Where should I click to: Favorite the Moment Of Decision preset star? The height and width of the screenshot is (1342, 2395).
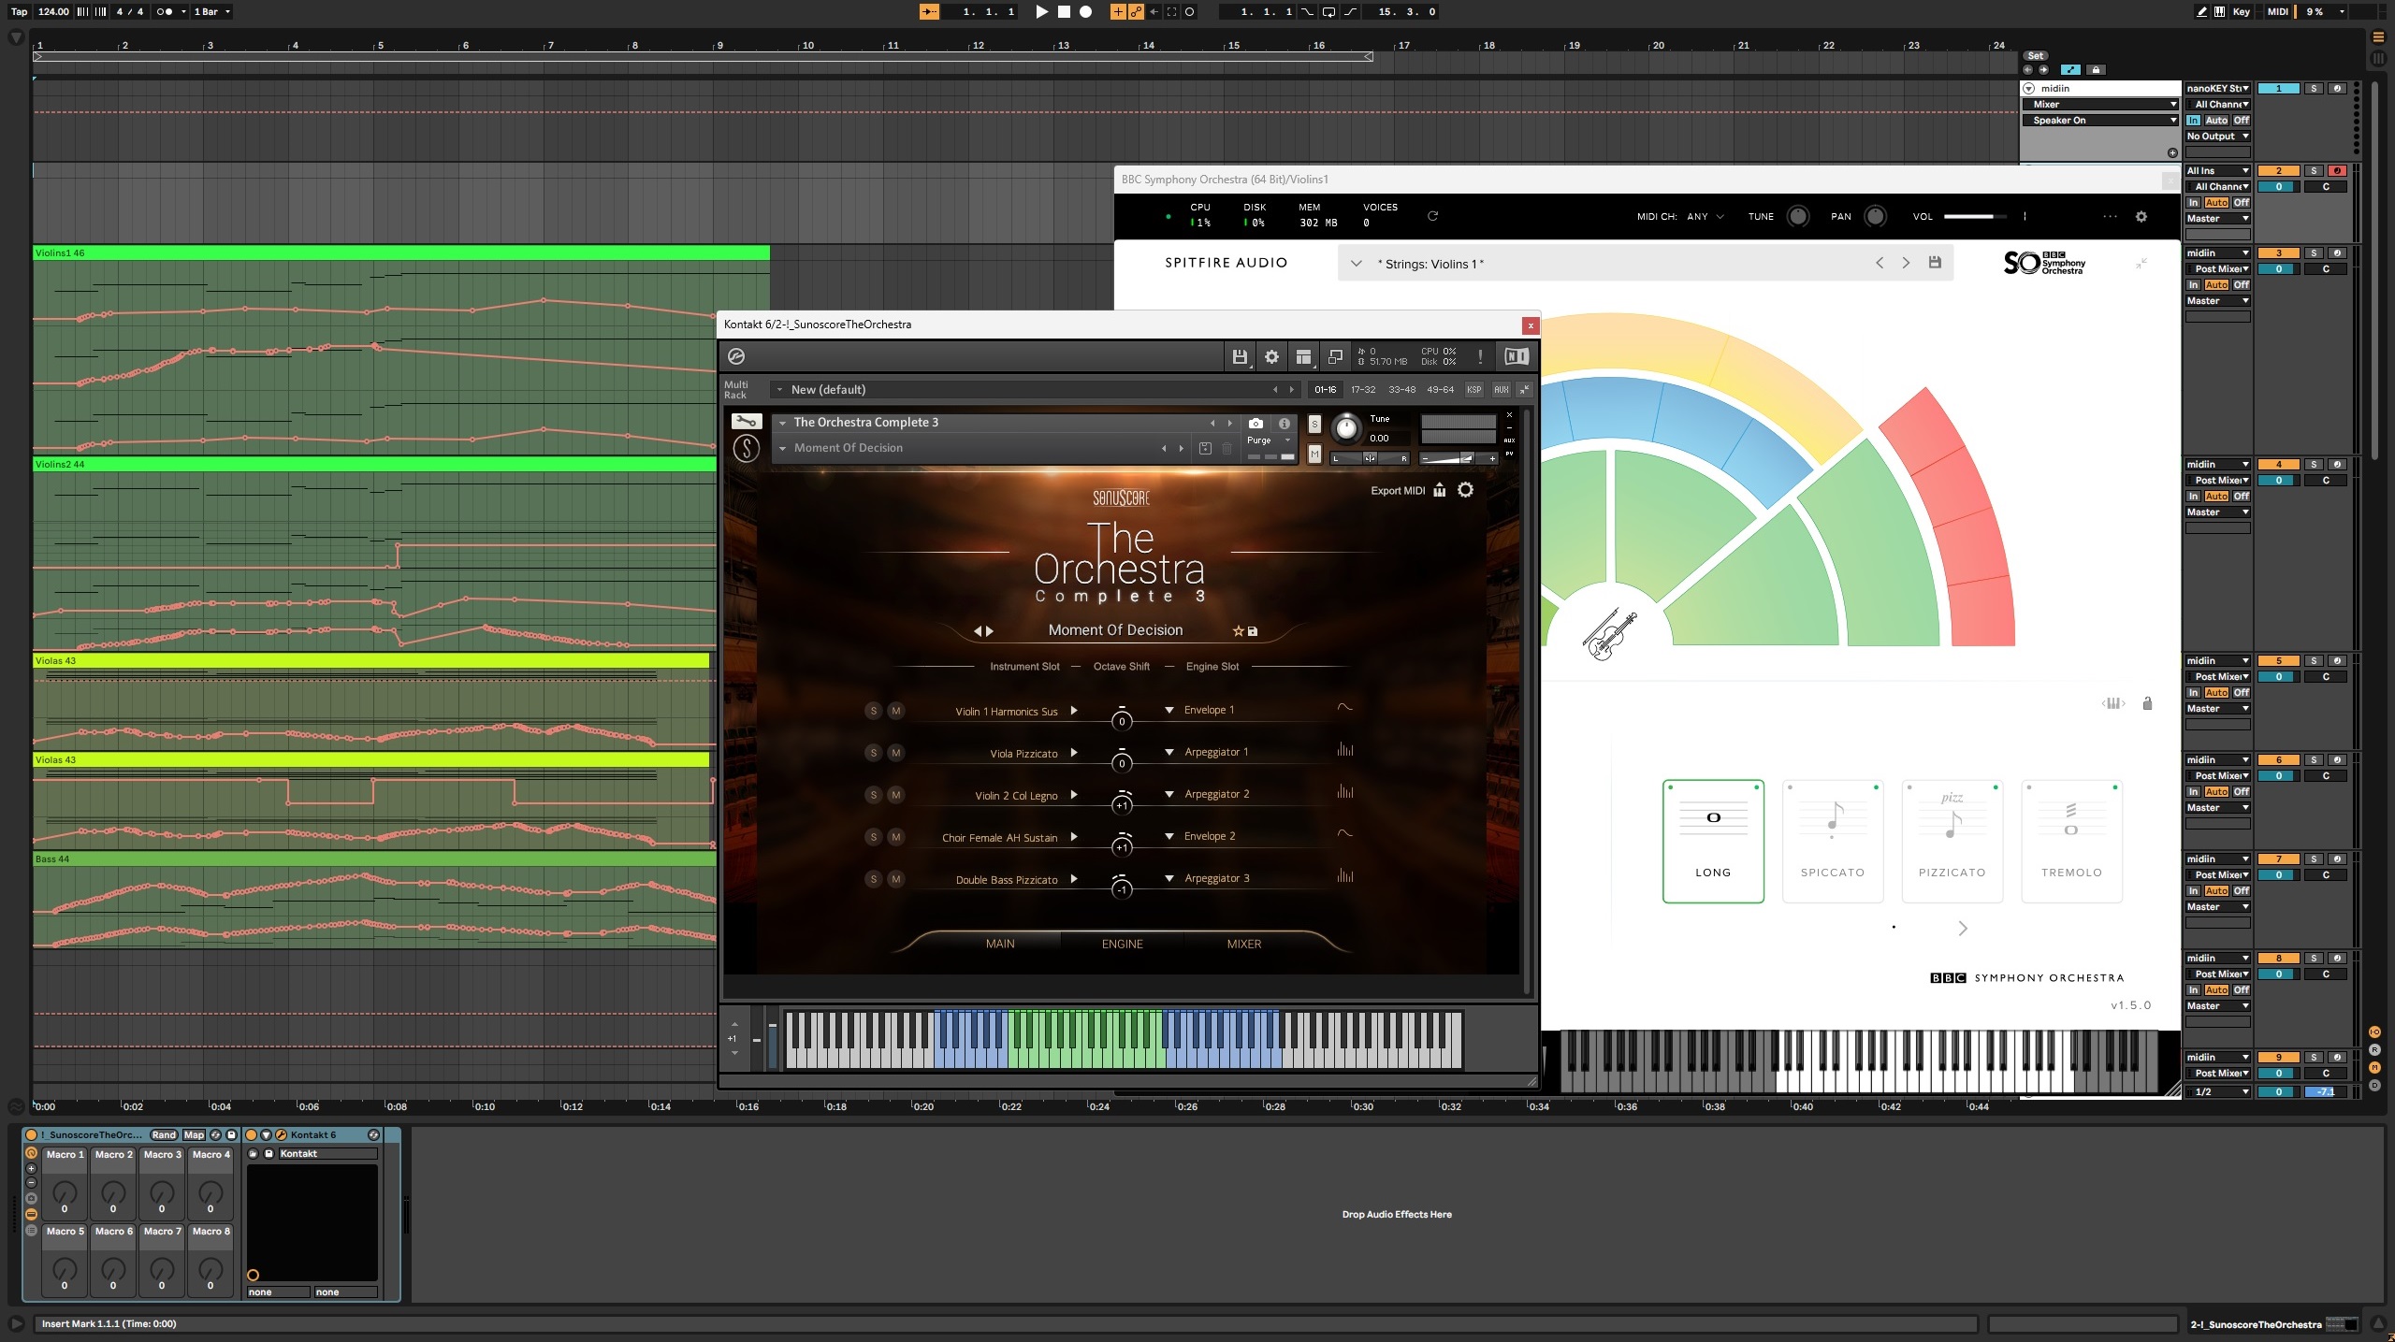tap(1238, 631)
